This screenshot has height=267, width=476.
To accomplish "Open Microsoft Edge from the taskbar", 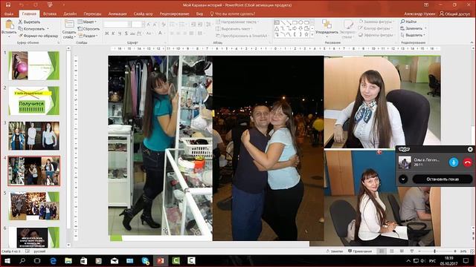I will point(53,260).
